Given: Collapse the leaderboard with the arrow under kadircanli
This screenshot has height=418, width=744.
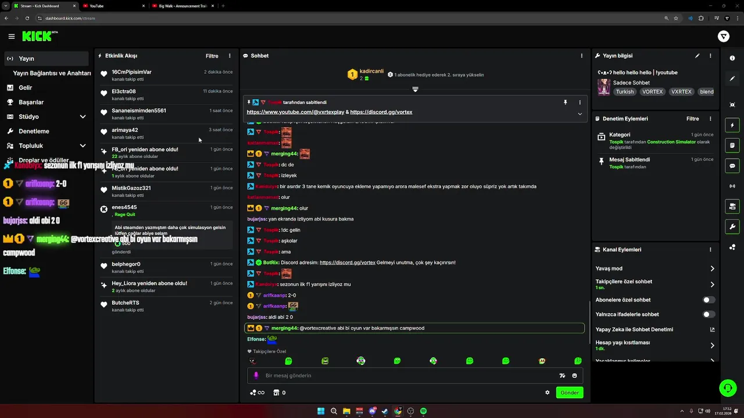Looking at the screenshot, I should (x=415, y=89).
